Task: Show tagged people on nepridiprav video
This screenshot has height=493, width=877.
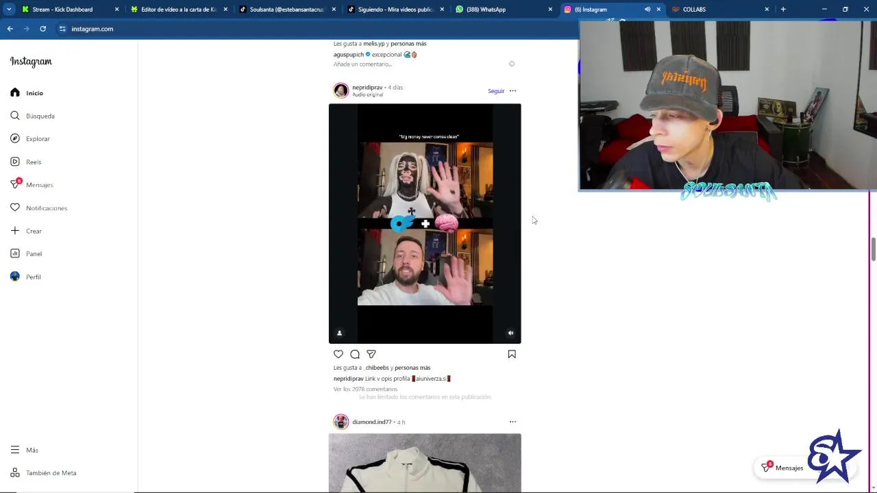Action: click(x=339, y=333)
